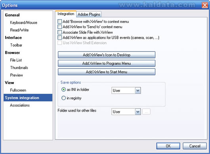Tick Associate Slide File with XnView

point(59,32)
